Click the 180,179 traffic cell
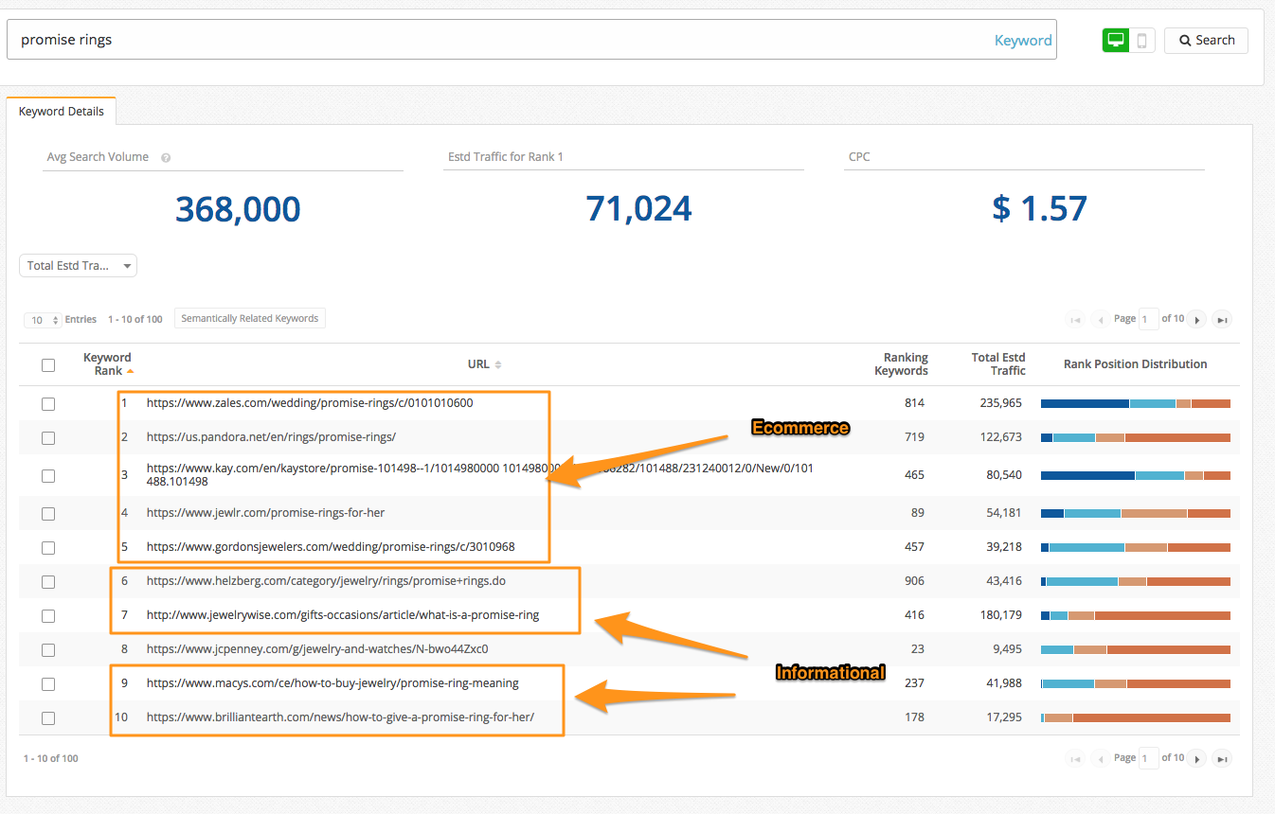 point(1001,615)
